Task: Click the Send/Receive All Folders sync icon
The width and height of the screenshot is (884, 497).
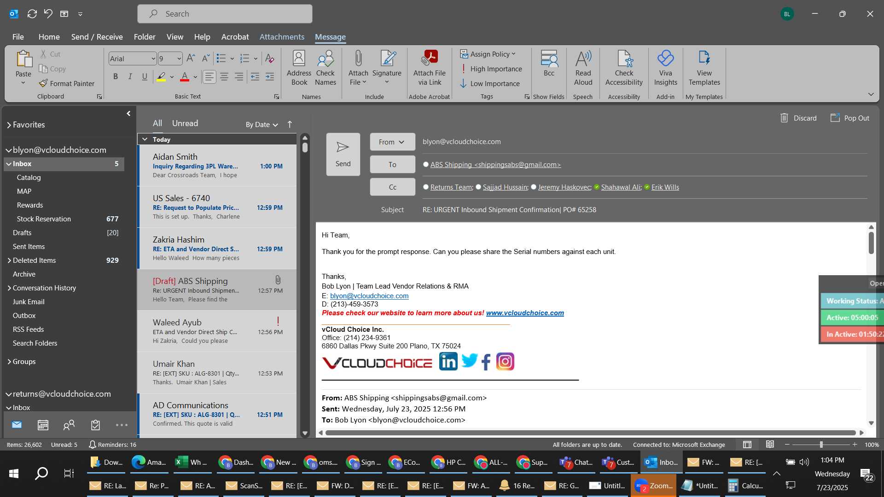Action: [32, 14]
